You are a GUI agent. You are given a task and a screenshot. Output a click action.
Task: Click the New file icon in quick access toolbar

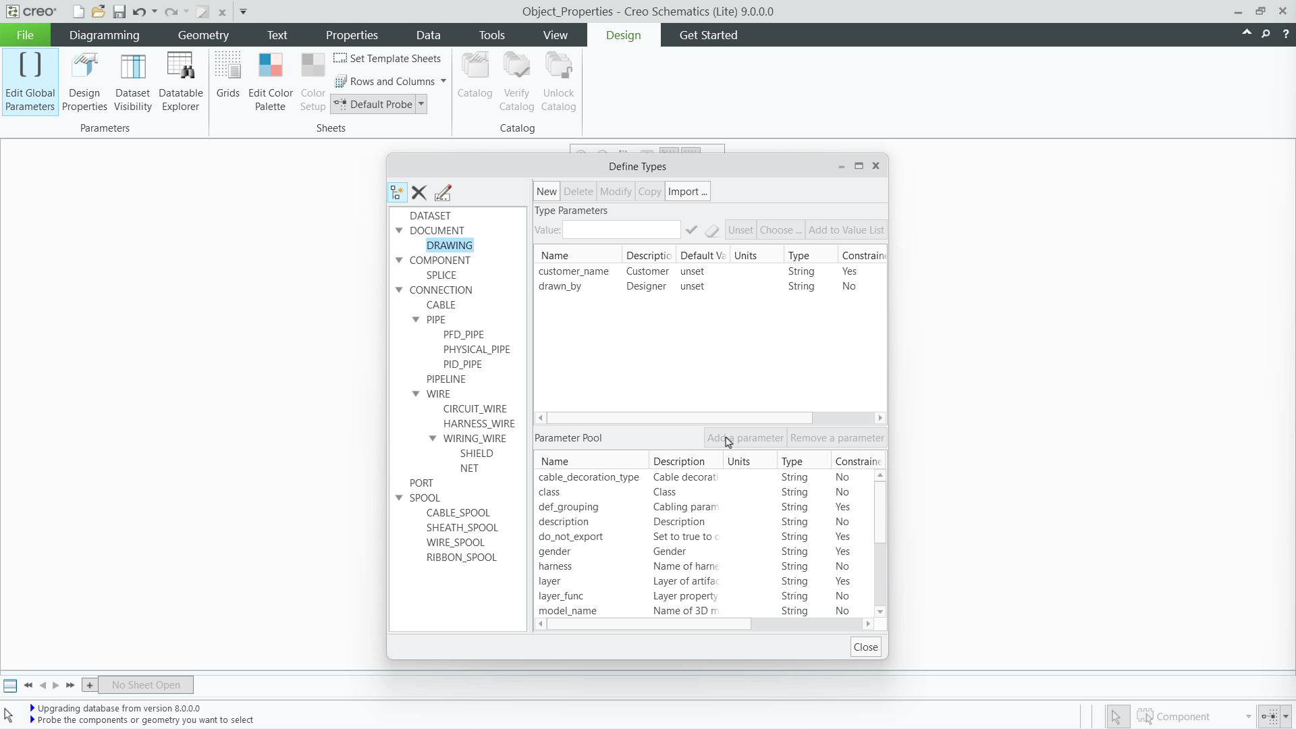78,11
